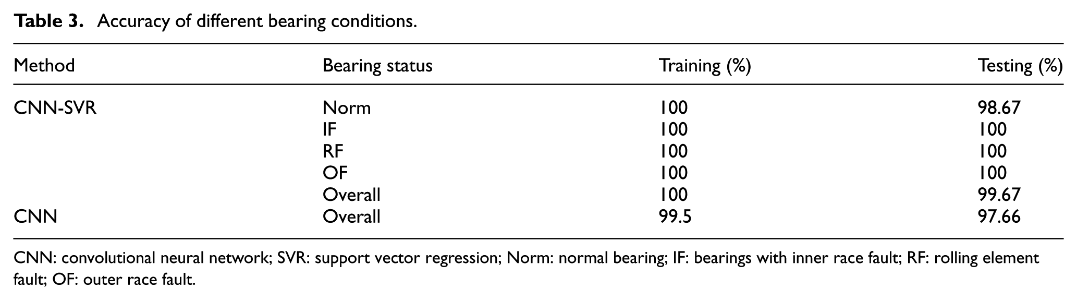This screenshot has width=1077, height=300.
Task: Click the OF bearing status cell
Action: 335,173
